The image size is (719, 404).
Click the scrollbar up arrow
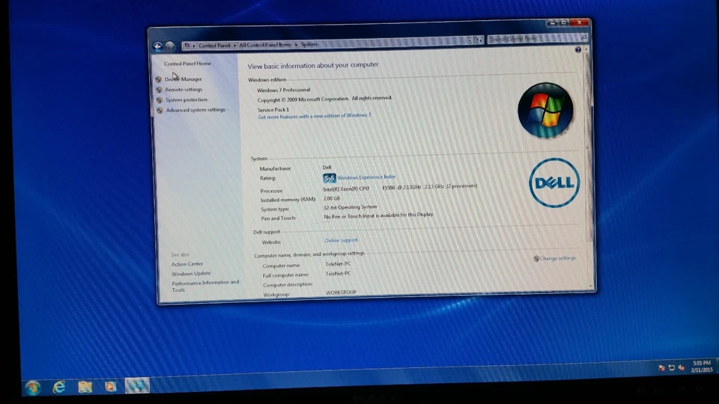coord(586,49)
